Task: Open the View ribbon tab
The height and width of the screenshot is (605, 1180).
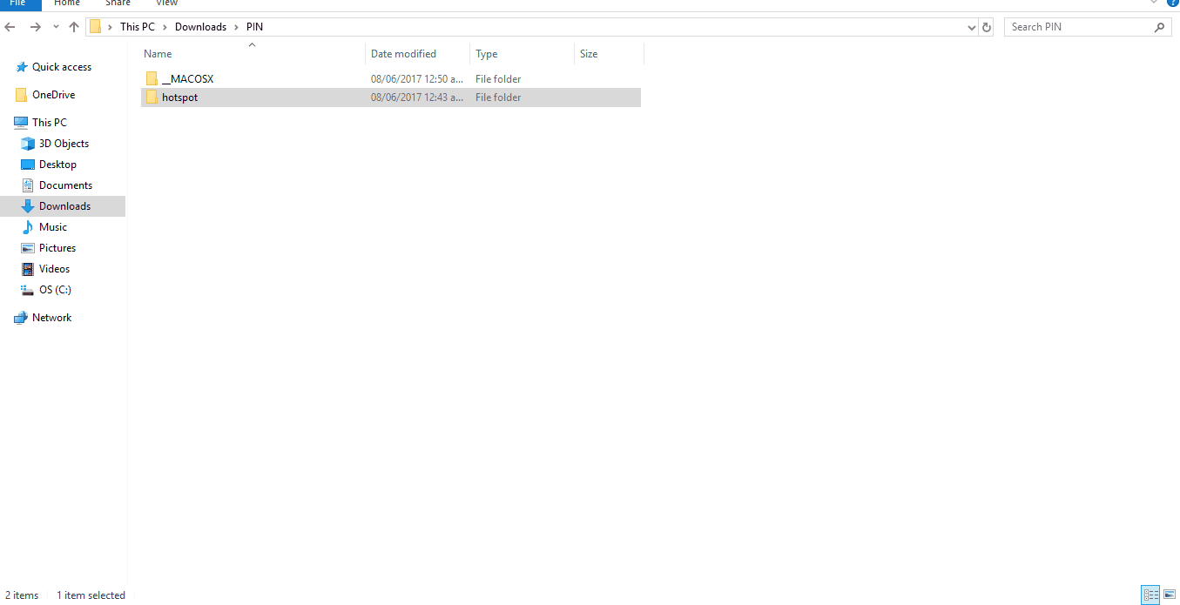Action: click(x=166, y=3)
